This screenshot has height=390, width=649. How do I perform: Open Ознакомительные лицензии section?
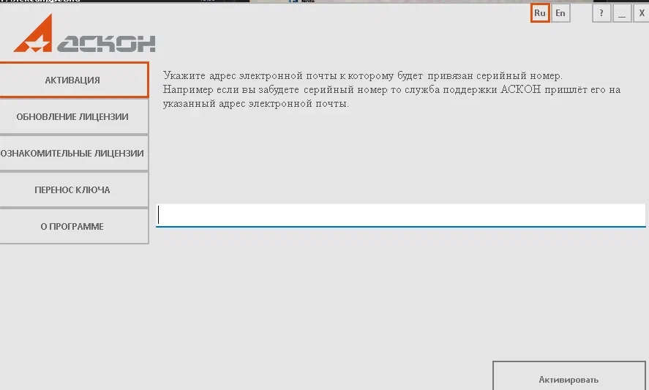tap(74, 153)
